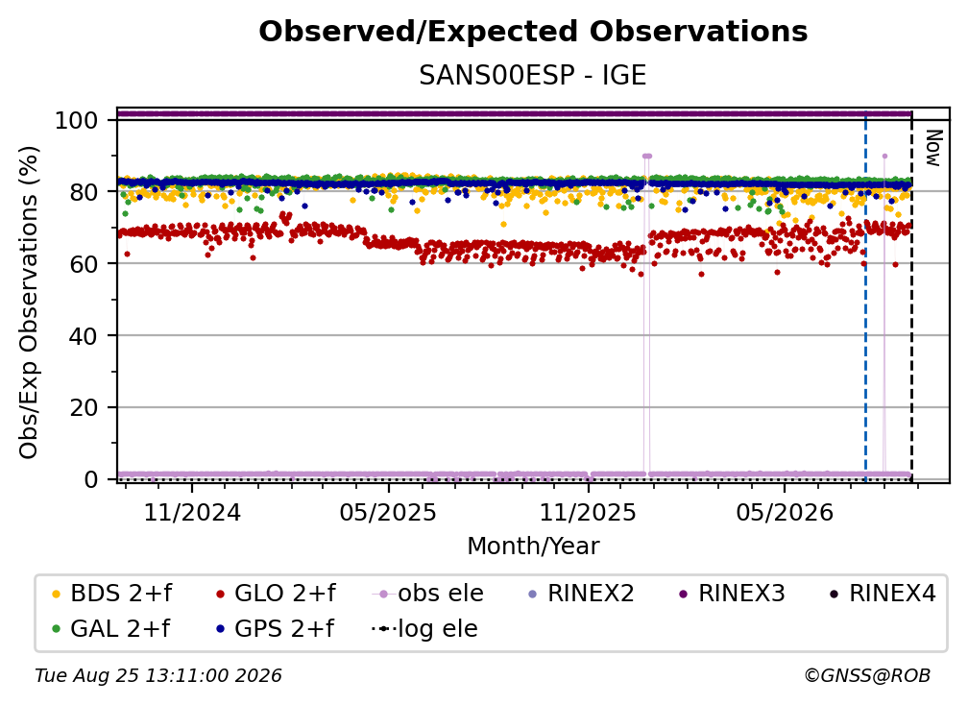This screenshot has width=968, height=705.
Task: Click the y-axis tick label '80'
Action: (x=84, y=192)
